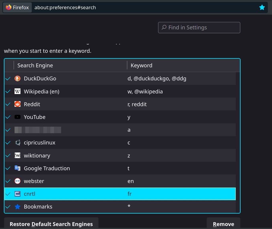This screenshot has width=272, height=229.
Task: Click the Keyword column header
Action: pos(184,65)
